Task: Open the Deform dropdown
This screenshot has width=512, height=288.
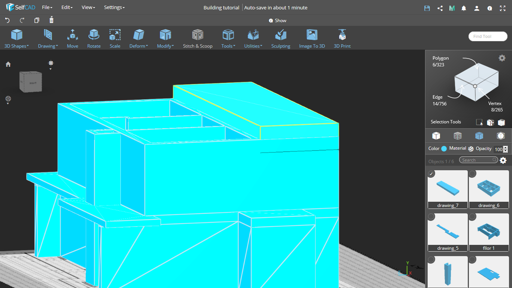Action: [x=139, y=39]
